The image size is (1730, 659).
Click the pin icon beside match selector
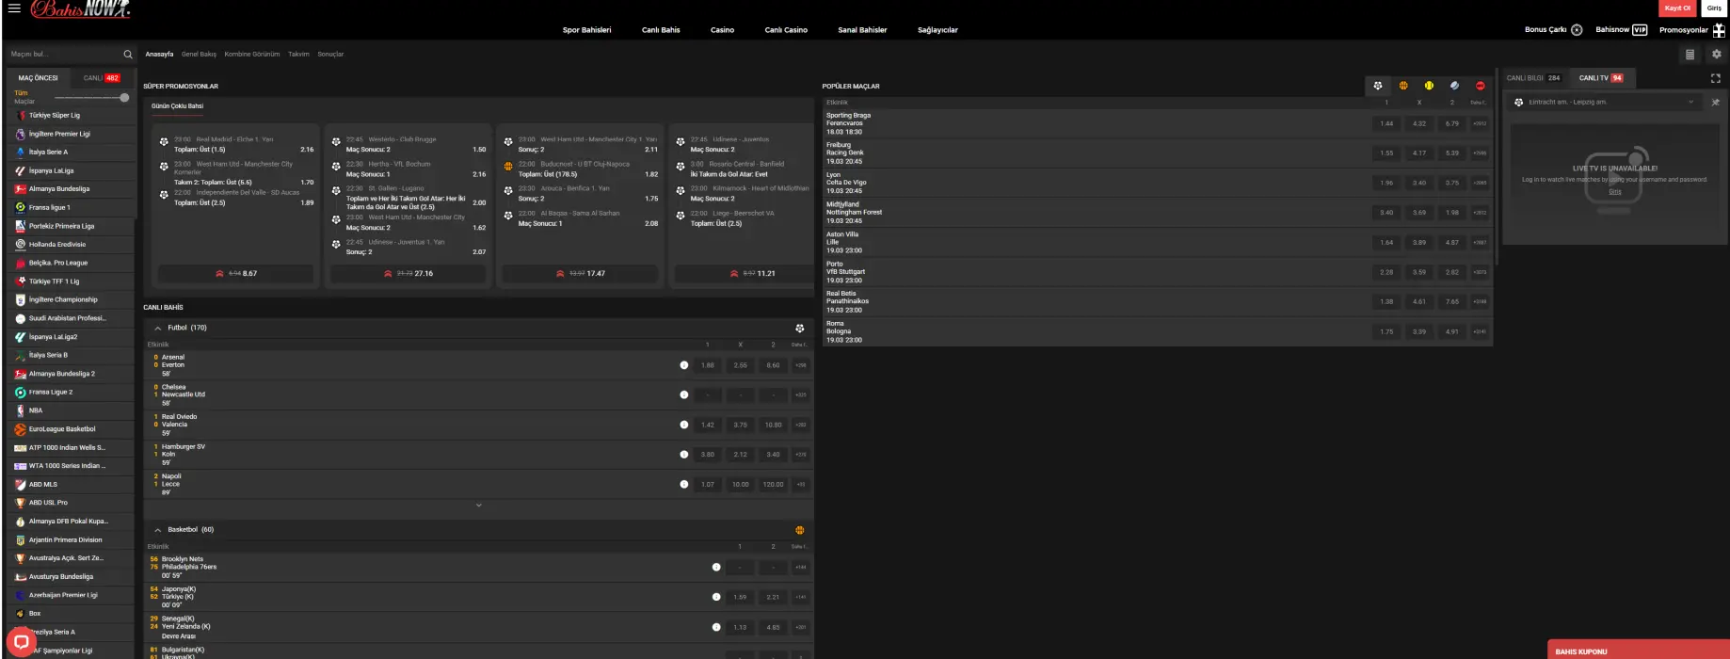click(1715, 103)
